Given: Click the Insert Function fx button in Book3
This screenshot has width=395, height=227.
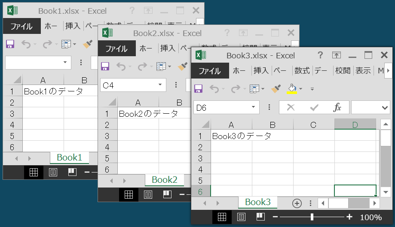Looking at the screenshot, I should click(x=337, y=108).
